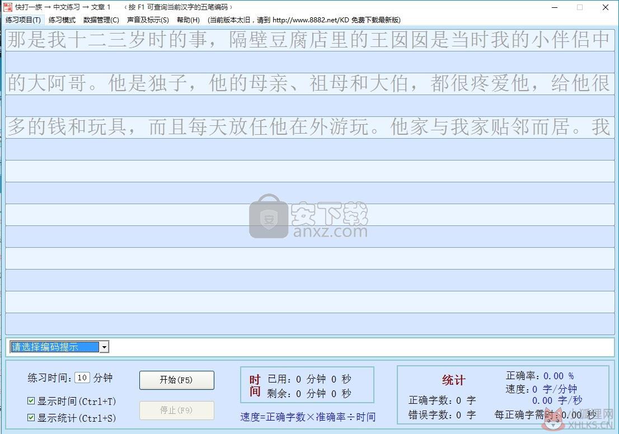Click the outdated version download notice

click(304, 20)
